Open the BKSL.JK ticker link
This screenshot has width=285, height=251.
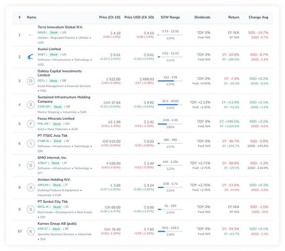43,207
